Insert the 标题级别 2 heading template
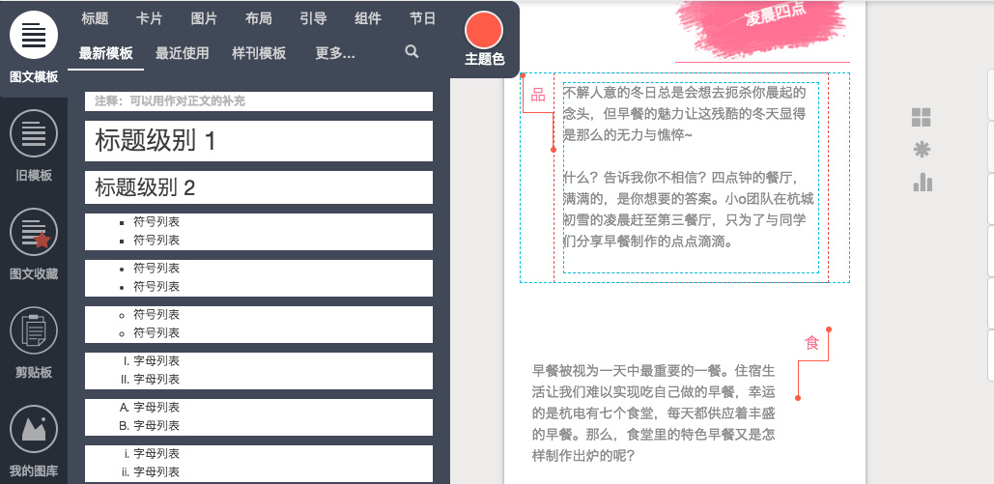Screen dimensions: 994x484 point(259,187)
